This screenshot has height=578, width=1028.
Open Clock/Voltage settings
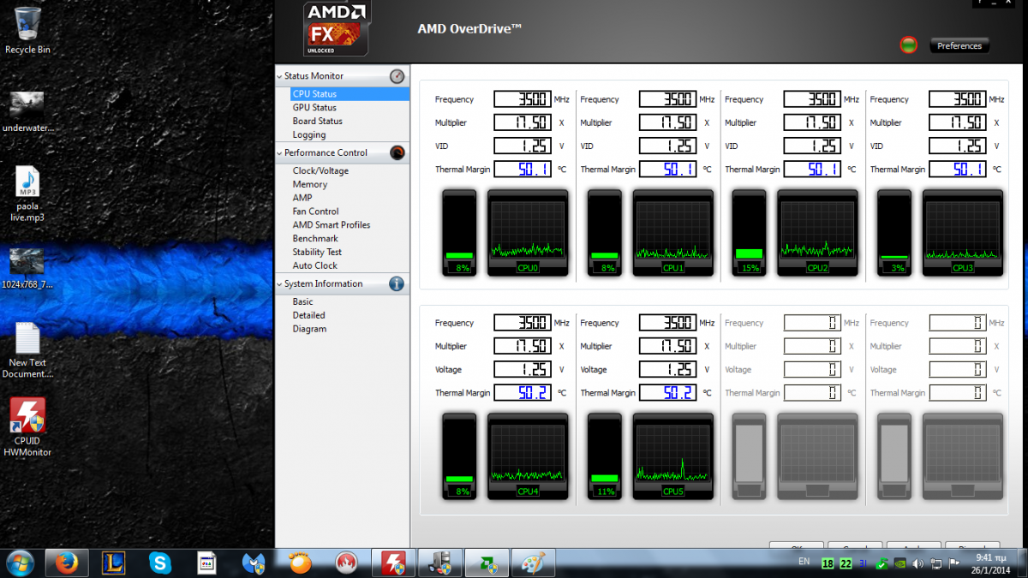pyautogui.click(x=320, y=171)
